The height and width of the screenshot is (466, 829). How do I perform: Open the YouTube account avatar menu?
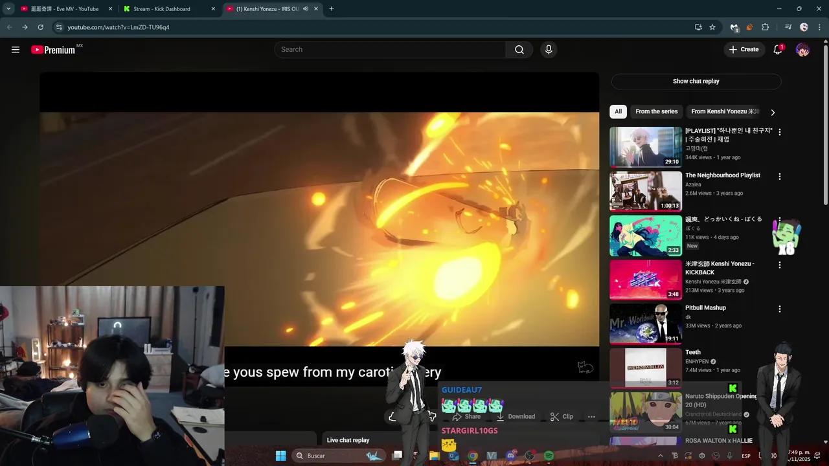[x=802, y=50]
